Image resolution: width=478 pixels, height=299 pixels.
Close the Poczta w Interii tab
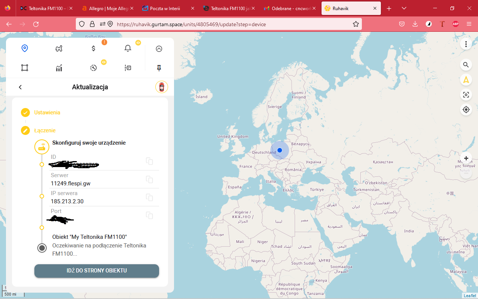click(192, 8)
